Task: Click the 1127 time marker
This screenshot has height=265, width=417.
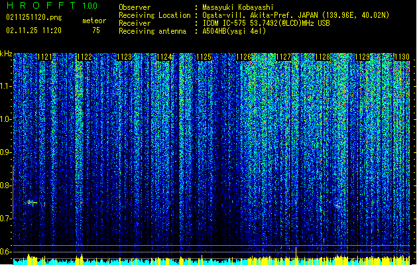Action: (x=283, y=57)
